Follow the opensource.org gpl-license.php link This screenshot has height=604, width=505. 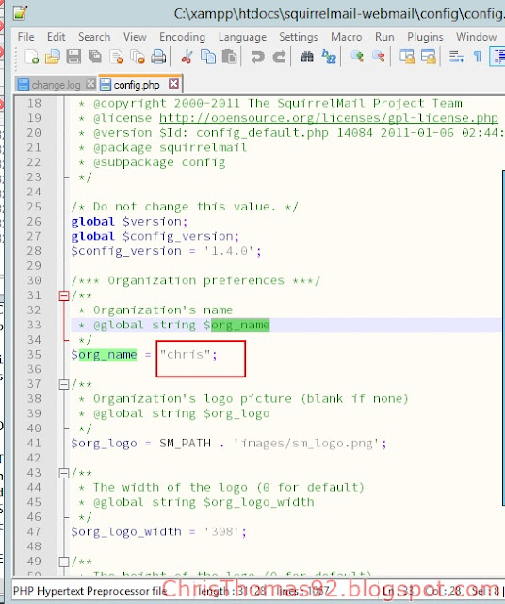[x=329, y=118]
